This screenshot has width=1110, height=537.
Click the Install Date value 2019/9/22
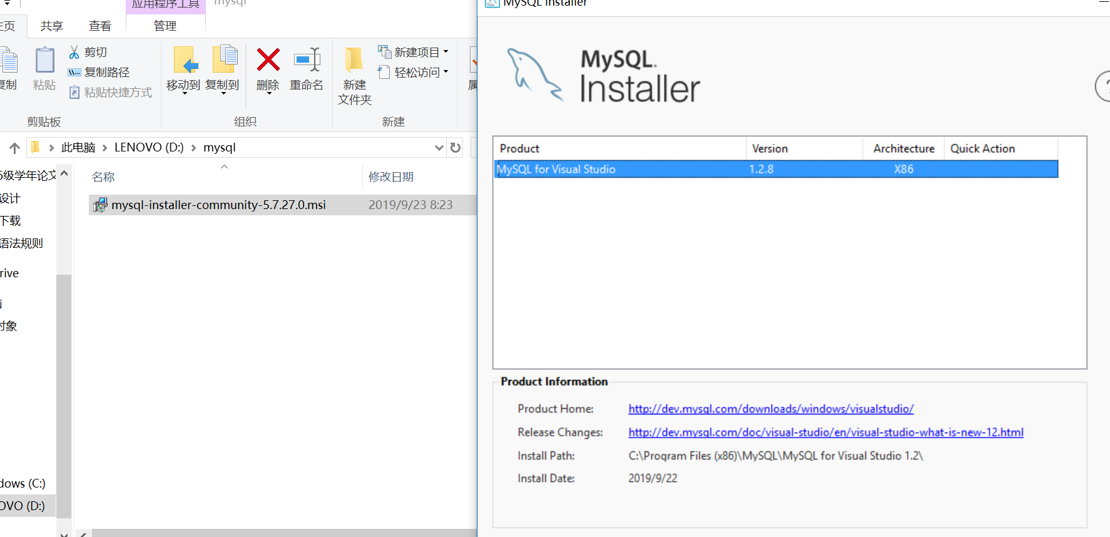(653, 478)
